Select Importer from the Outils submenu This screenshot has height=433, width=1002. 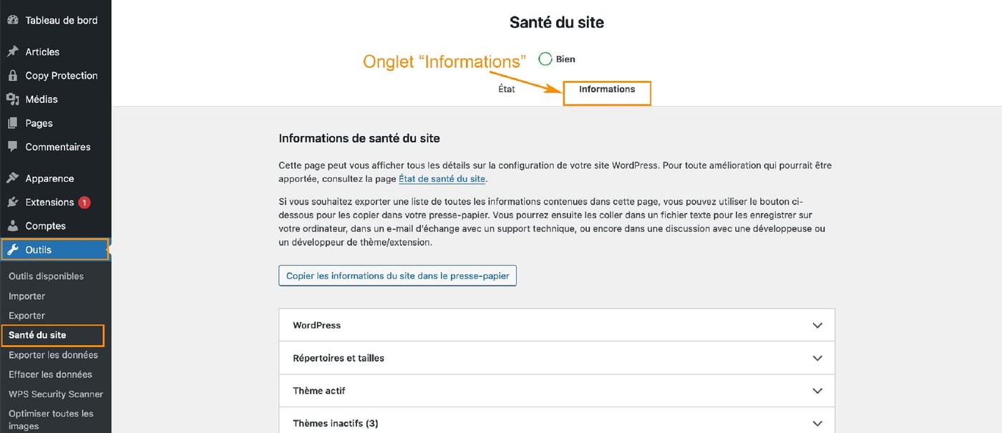[26, 296]
